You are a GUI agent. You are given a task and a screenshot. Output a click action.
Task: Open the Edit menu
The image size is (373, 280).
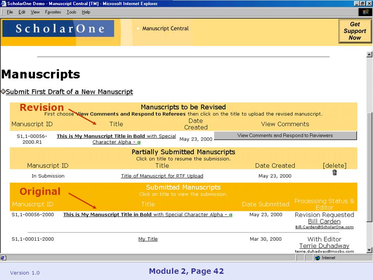(22, 12)
